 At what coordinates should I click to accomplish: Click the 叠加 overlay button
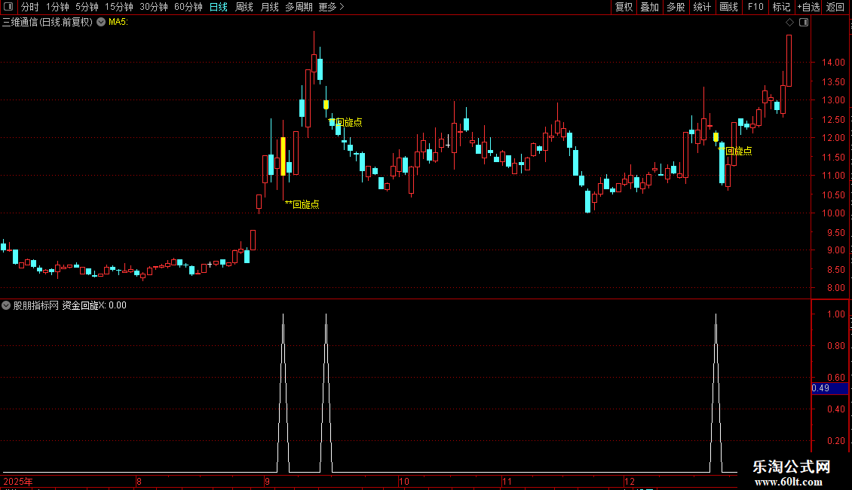(x=649, y=7)
